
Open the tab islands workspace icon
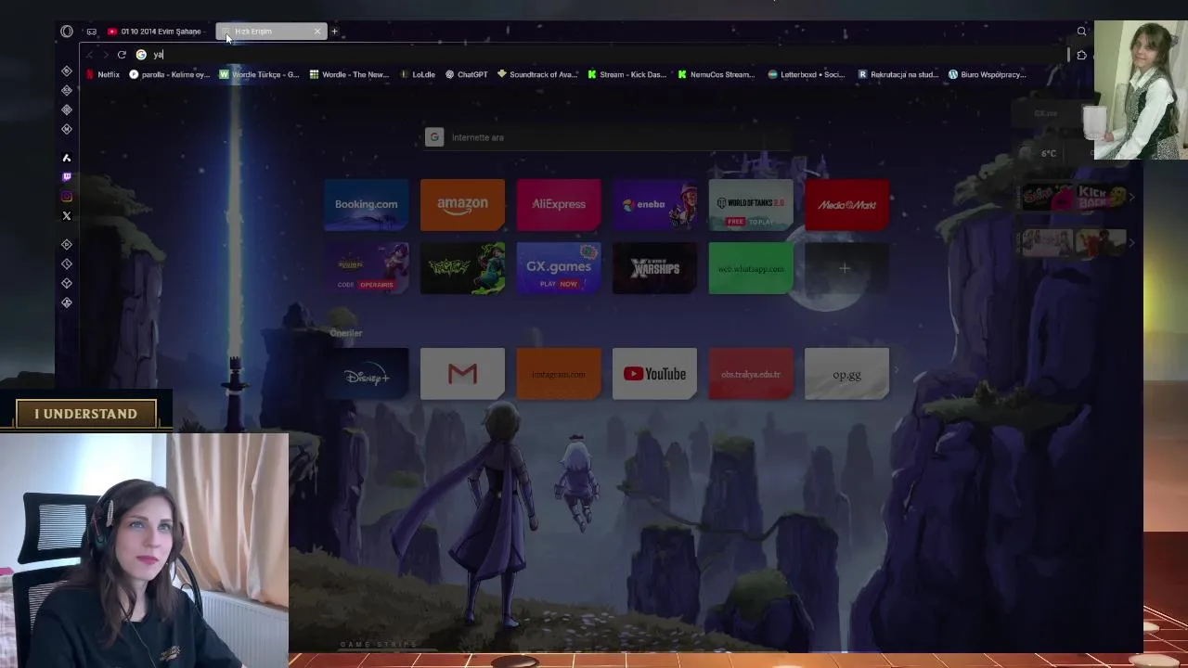91,32
